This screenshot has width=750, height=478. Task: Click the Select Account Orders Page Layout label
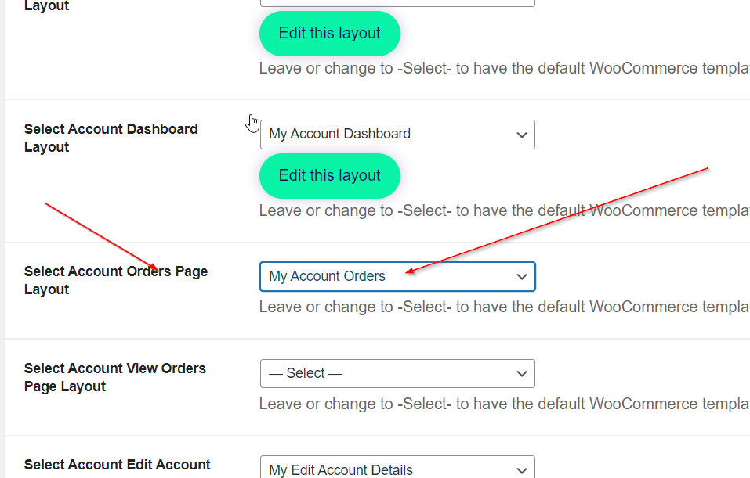click(x=115, y=280)
